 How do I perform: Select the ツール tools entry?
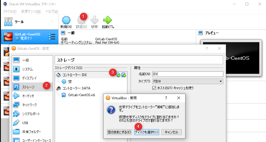(x=29, y=22)
